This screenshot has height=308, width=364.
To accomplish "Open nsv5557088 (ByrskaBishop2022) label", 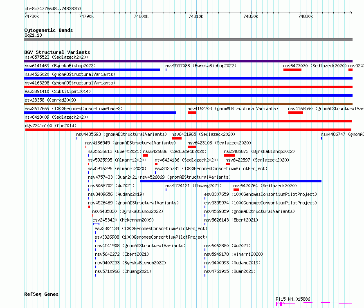I will click(201, 66).
